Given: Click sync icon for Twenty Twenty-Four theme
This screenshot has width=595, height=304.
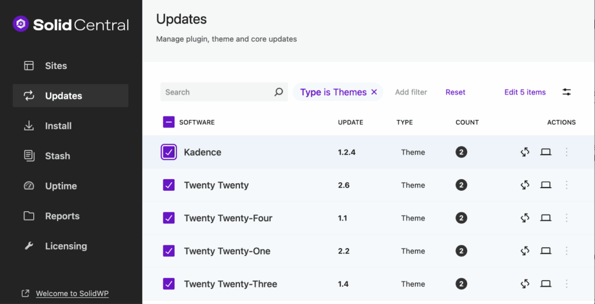Looking at the screenshot, I should pos(525,218).
